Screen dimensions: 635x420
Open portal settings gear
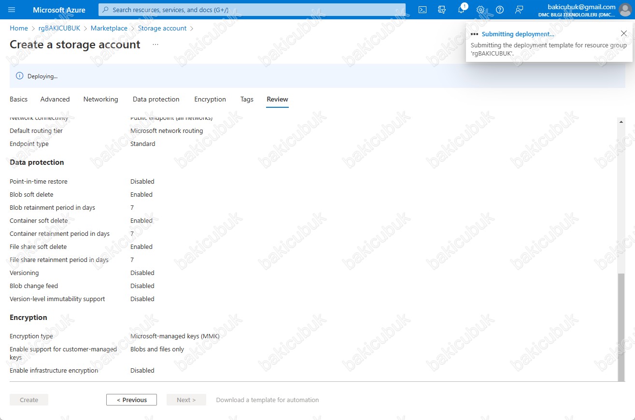click(480, 10)
